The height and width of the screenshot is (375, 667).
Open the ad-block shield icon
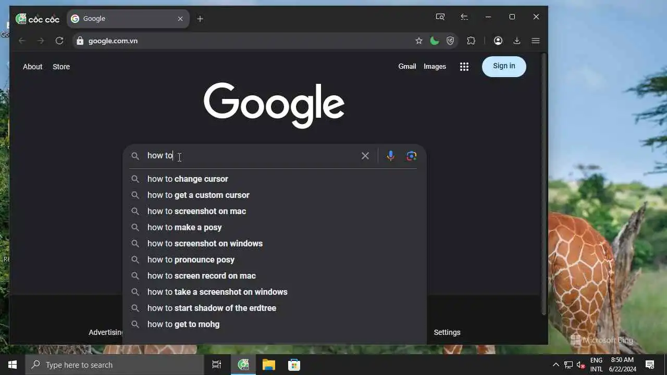click(x=451, y=41)
